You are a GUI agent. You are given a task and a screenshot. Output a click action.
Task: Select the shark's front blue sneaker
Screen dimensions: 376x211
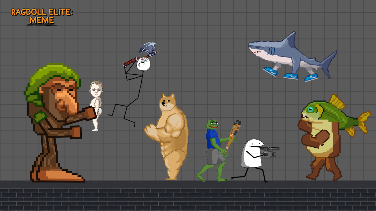tap(270, 71)
